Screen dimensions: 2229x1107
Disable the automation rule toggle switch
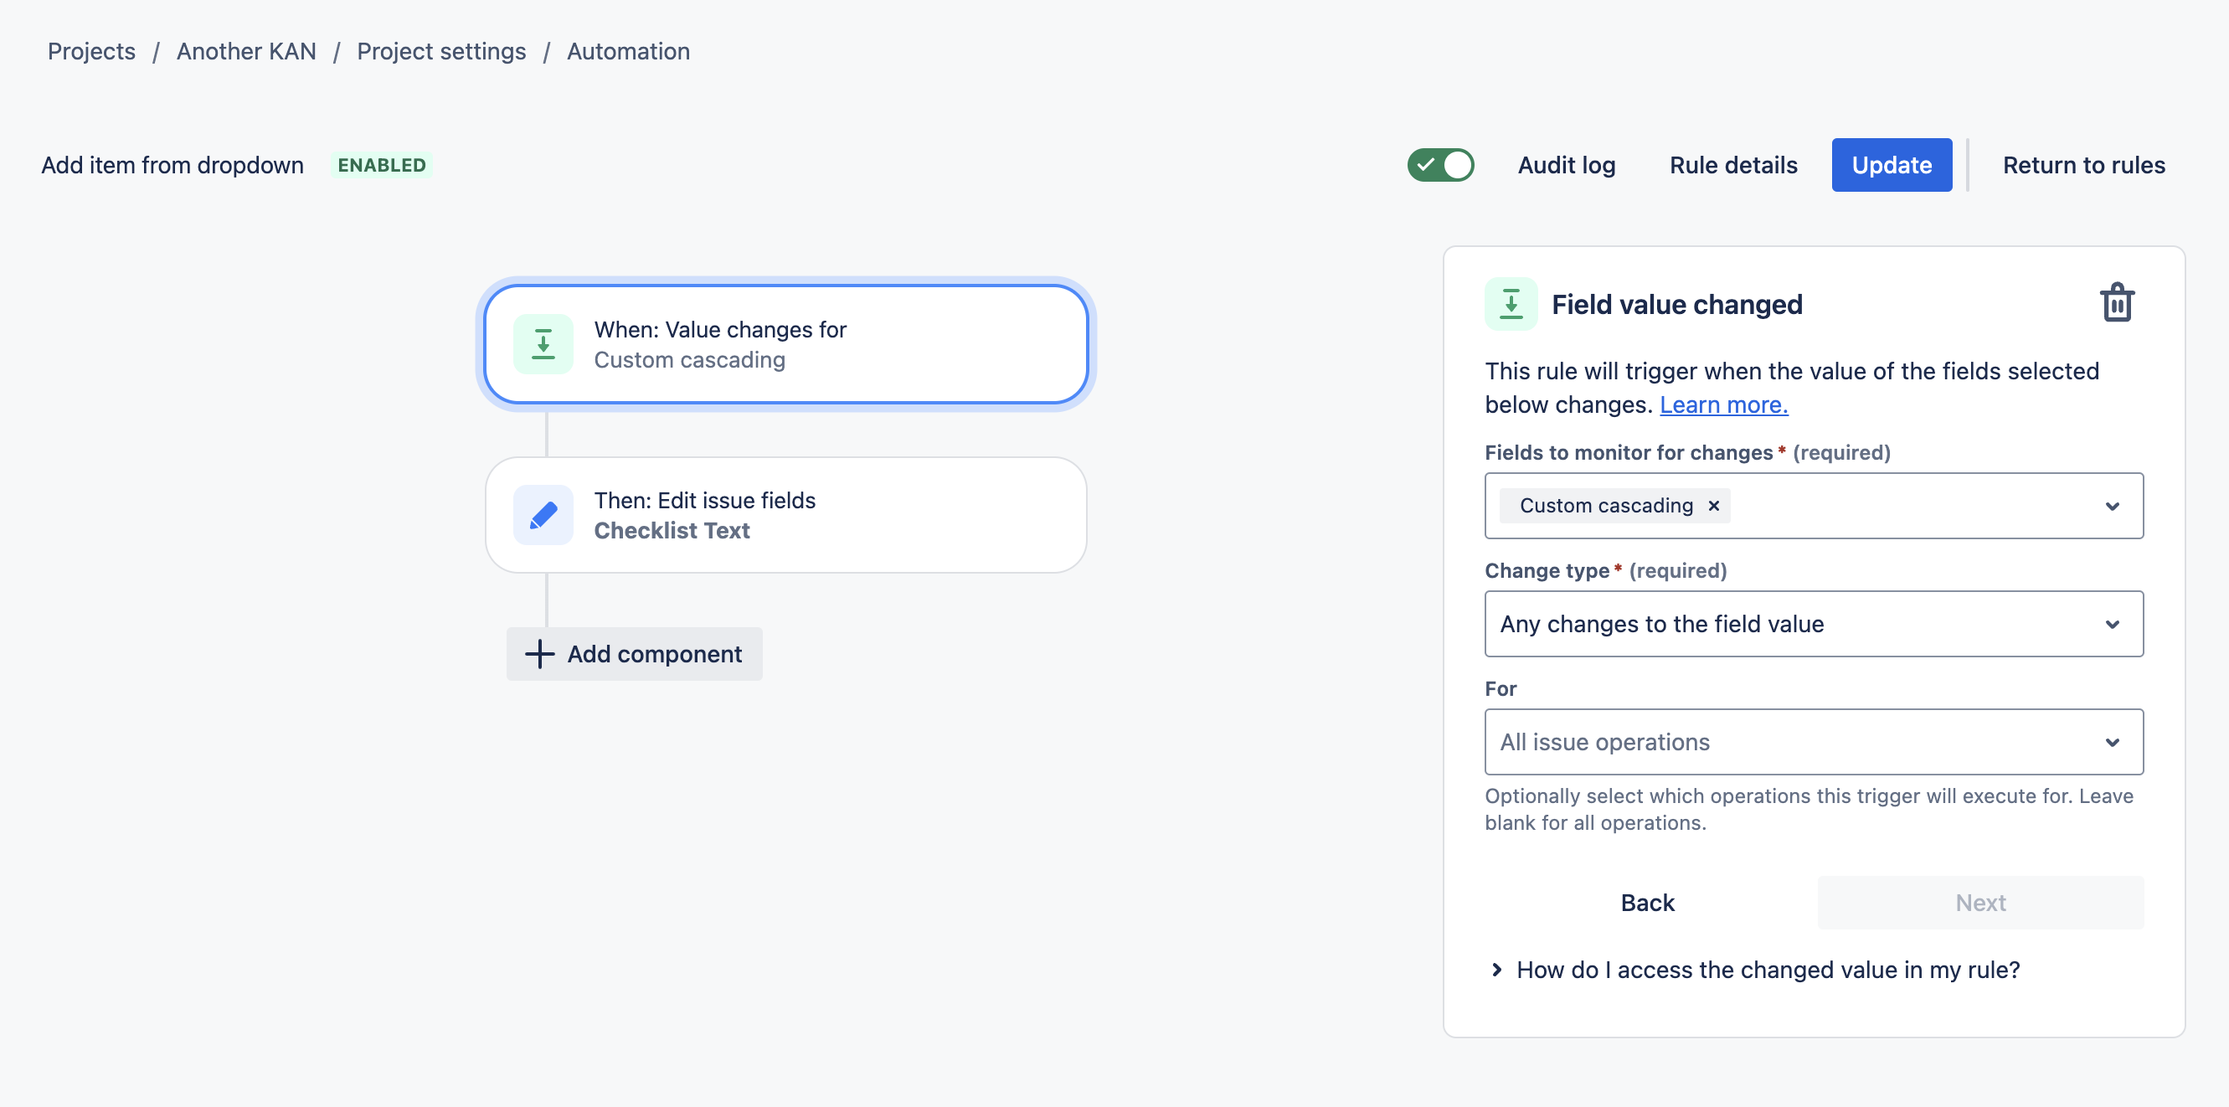click(1440, 163)
